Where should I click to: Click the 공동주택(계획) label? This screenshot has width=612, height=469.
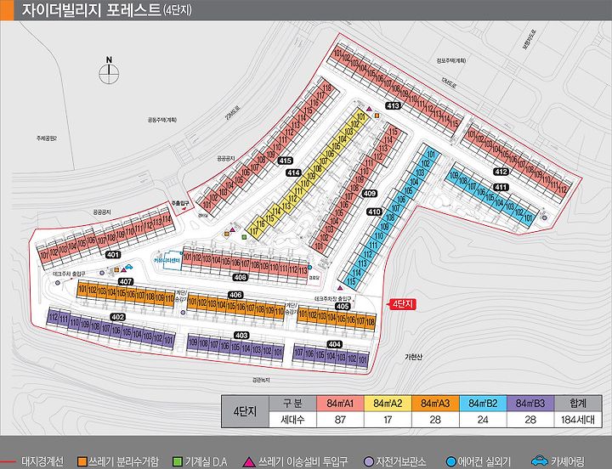click(162, 120)
